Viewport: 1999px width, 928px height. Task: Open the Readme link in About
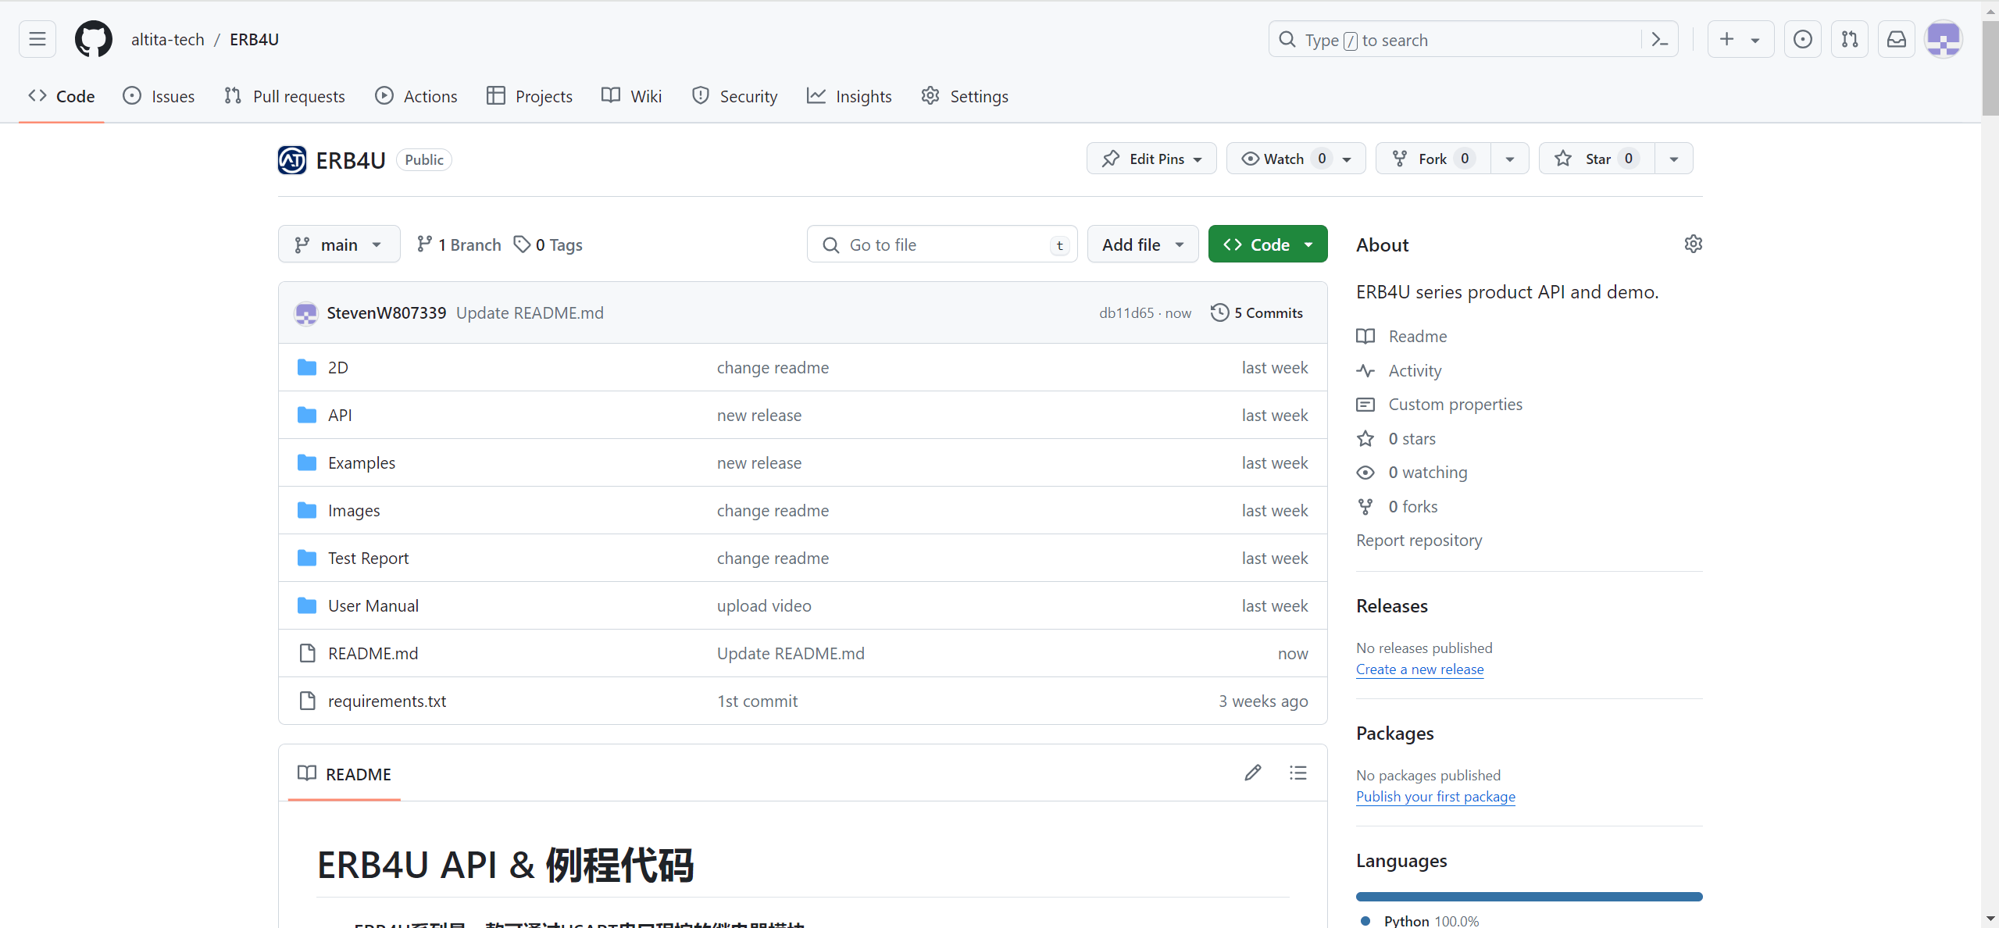click(x=1402, y=336)
